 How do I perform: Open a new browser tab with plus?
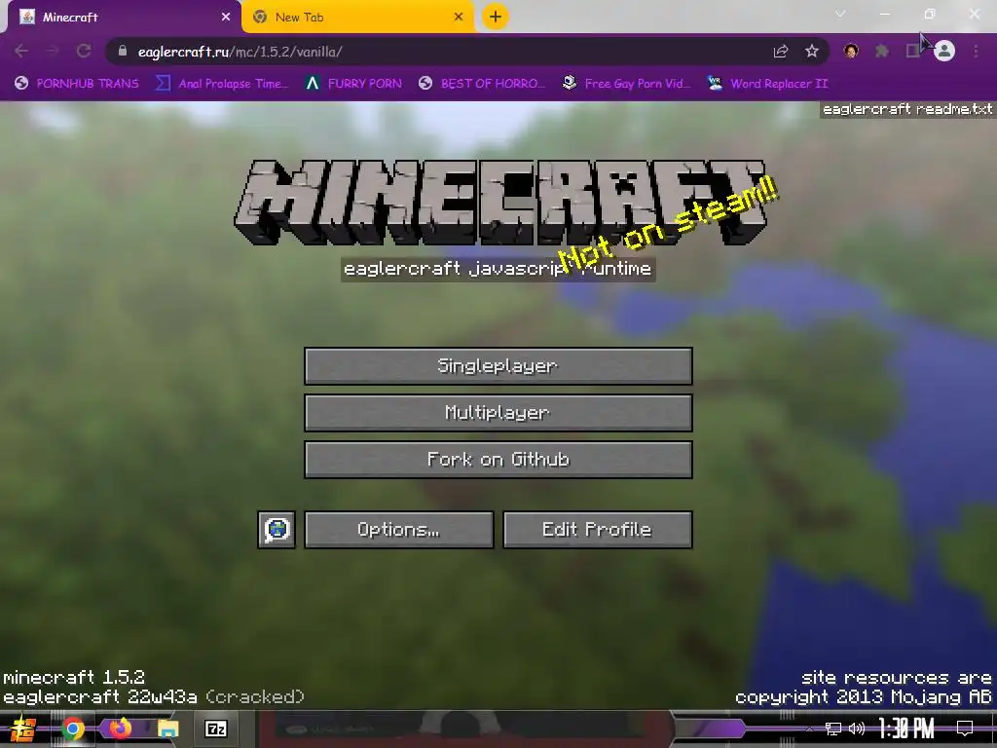496,17
